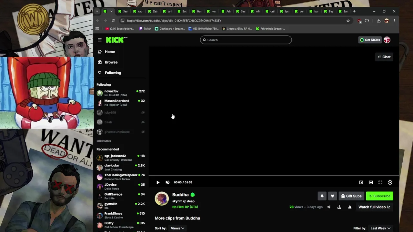Toggle theater mode in the player

pos(371,182)
